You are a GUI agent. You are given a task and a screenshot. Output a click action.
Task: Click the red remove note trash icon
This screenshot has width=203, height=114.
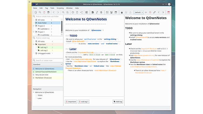click(x=44, y=12)
